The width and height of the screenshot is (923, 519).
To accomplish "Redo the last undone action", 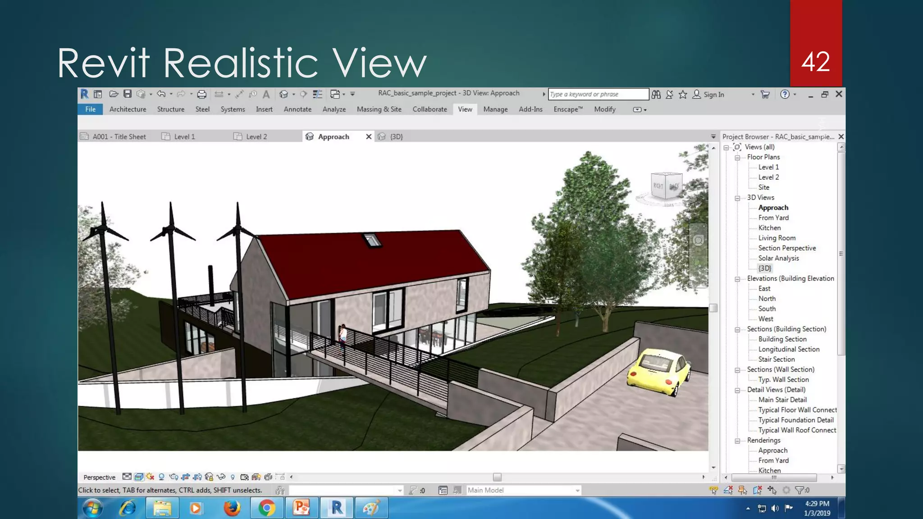I will 181,94.
